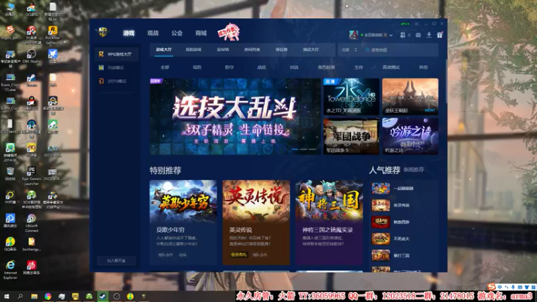Screen dimensions: 537x302
Task: Click the vertical scrollbar of game lobby
Action: (446, 81)
